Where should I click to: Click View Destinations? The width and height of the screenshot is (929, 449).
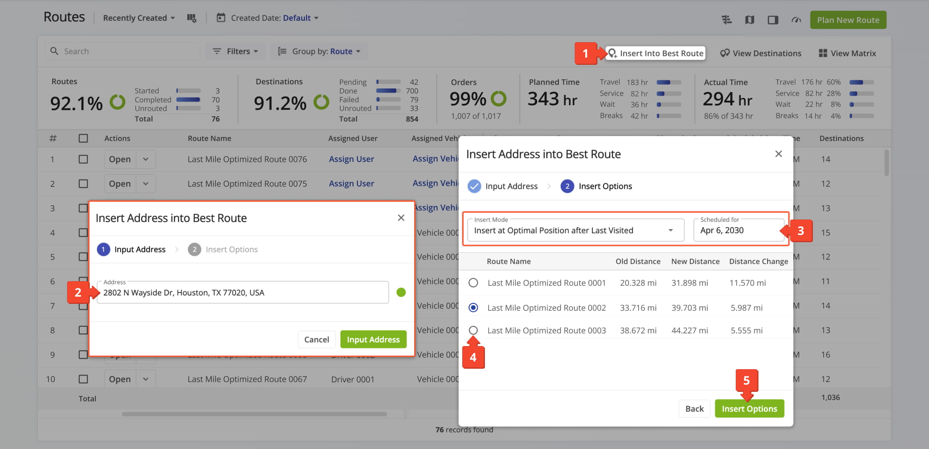pos(761,53)
